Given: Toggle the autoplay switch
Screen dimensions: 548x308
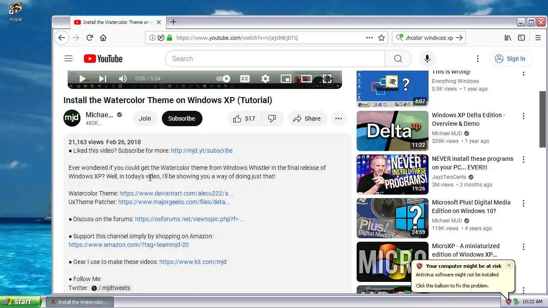Looking at the screenshot, I should click(x=223, y=79).
